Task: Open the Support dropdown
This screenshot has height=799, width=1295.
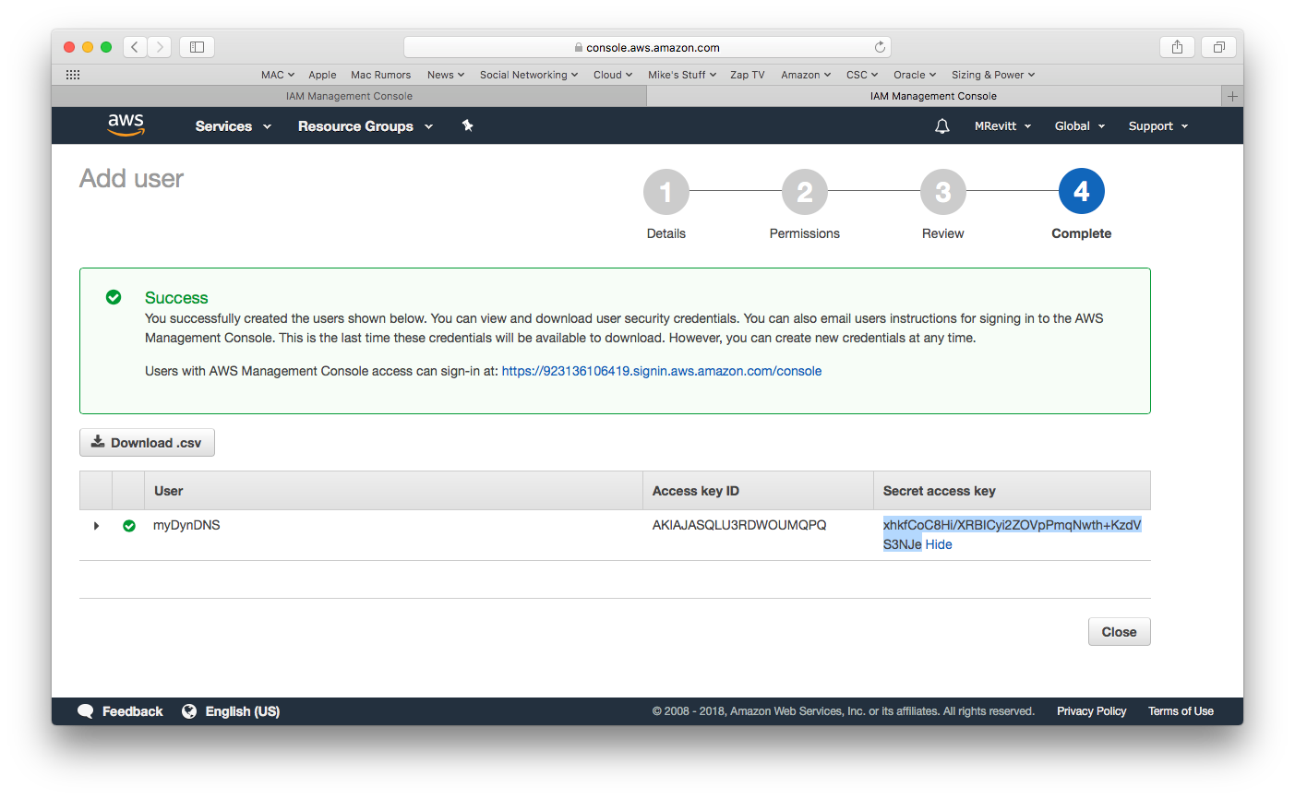Action: [1158, 126]
